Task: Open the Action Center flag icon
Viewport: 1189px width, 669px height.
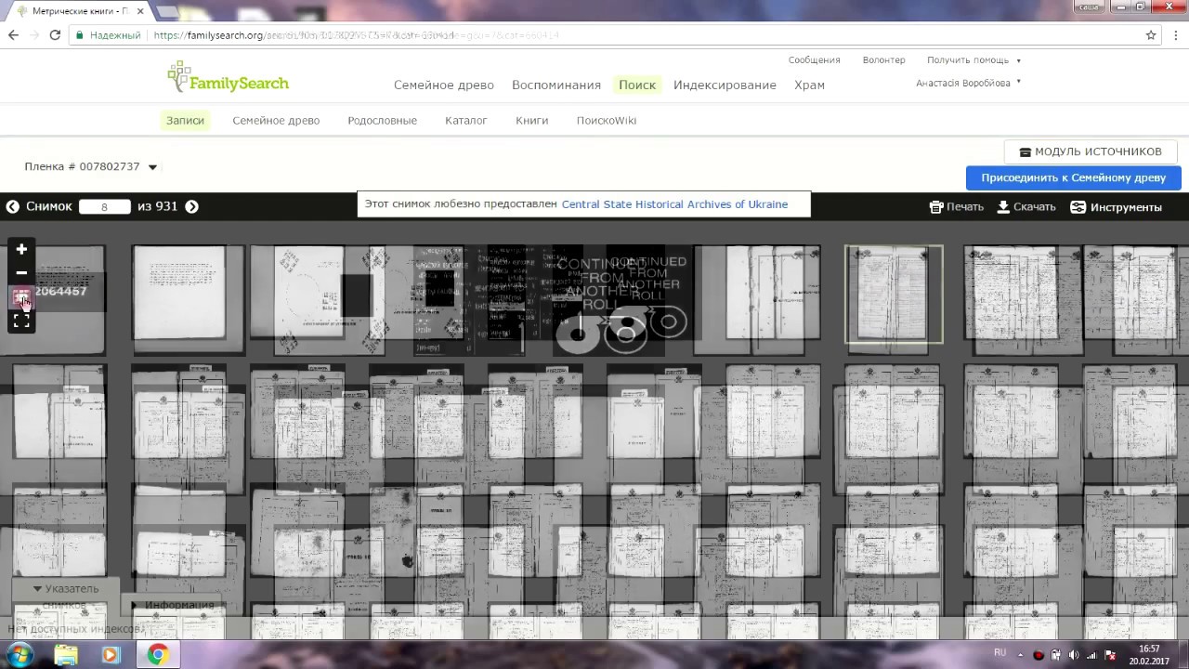Action: coord(1109,655)
